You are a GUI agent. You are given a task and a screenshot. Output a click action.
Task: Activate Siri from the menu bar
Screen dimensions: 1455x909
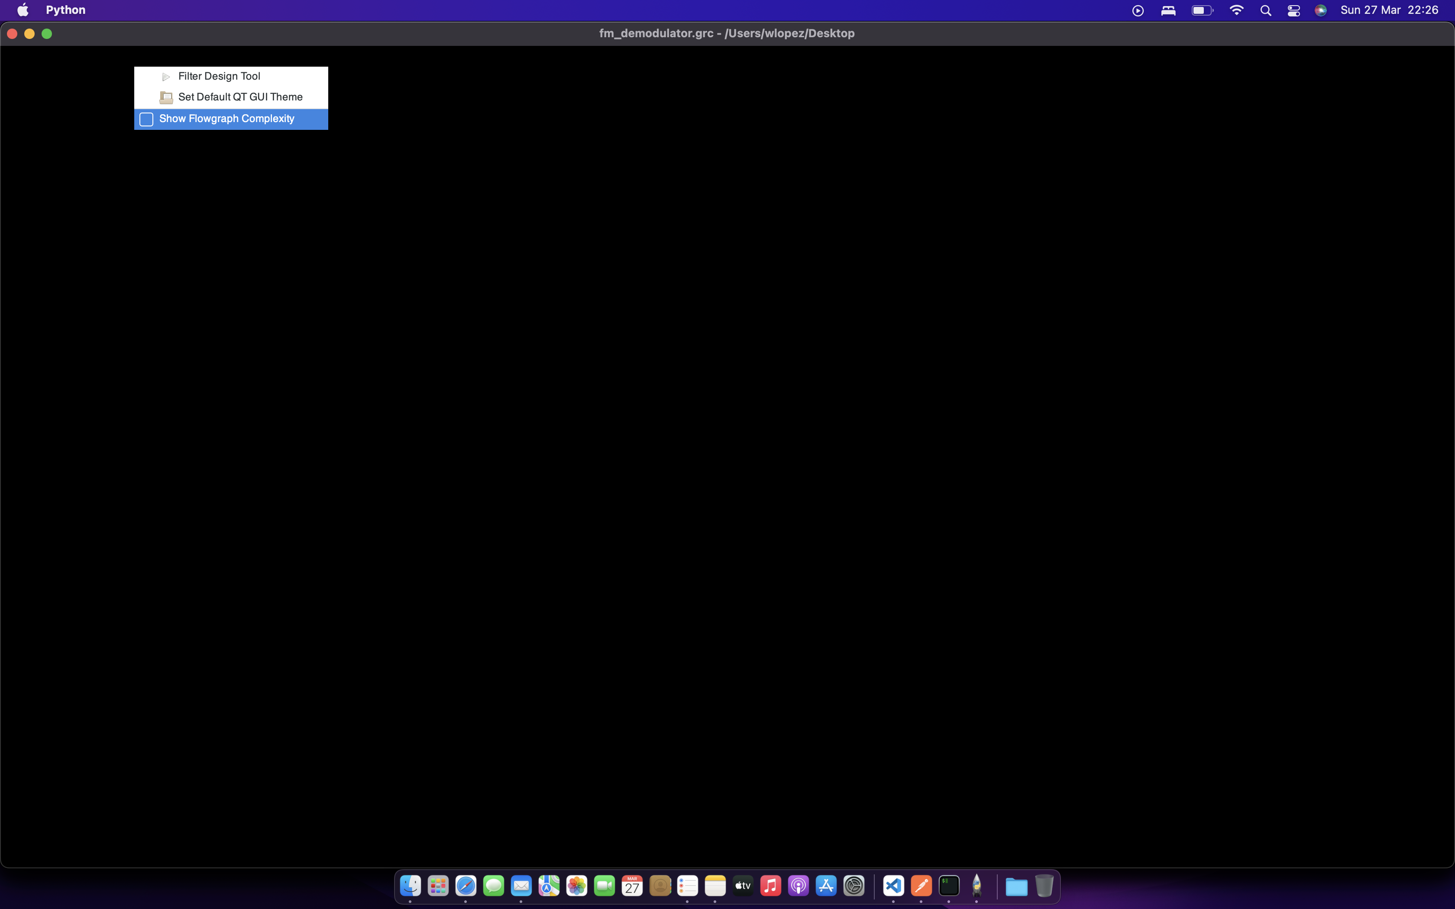(x=1321, y=10)
